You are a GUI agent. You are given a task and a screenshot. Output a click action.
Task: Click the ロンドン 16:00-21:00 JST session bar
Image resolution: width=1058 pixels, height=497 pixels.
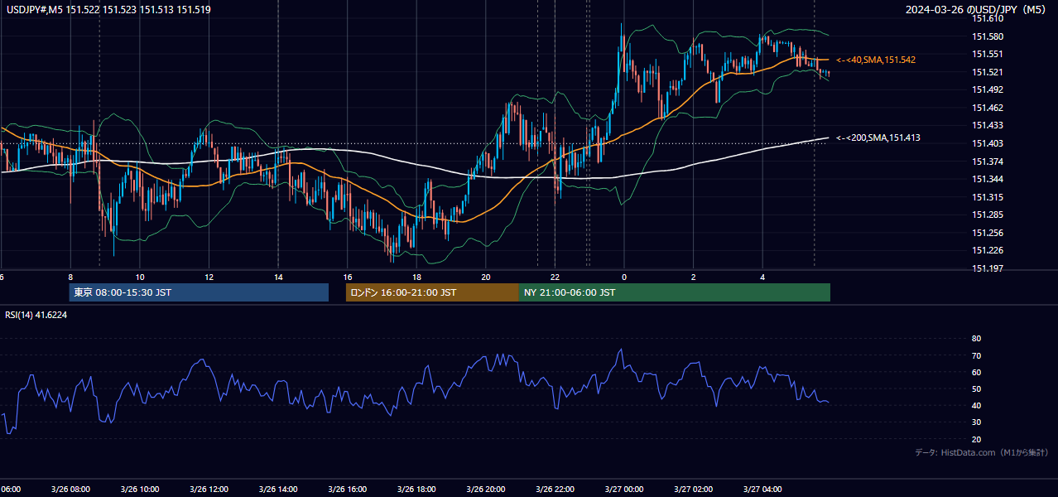(432, 292)
